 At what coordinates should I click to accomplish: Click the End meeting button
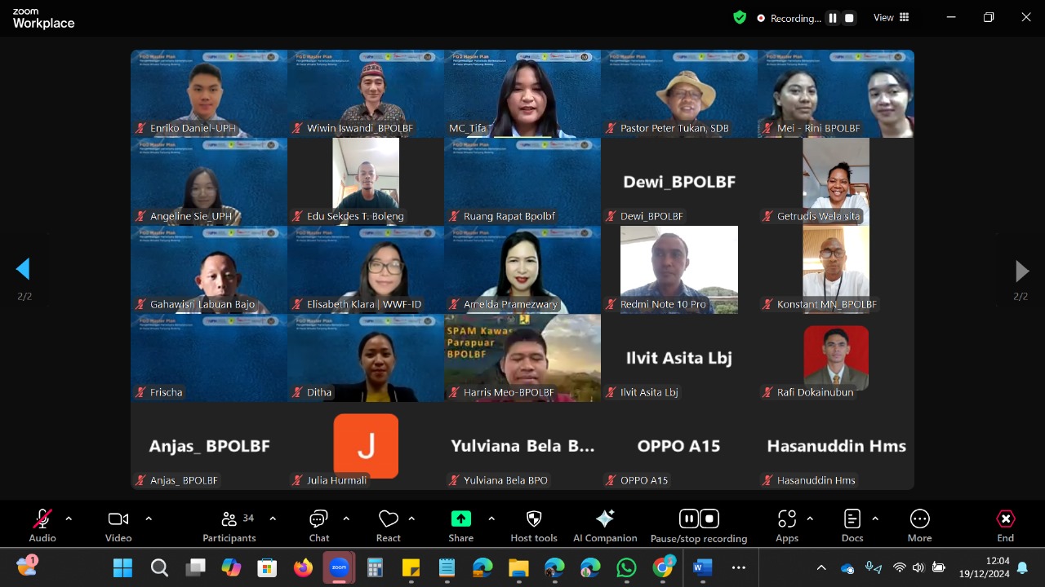coord(1005,526)
